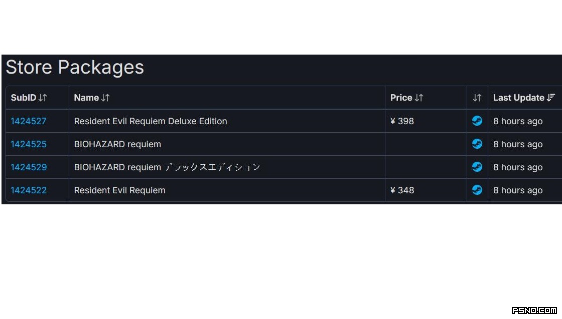Click BIOHAZARD requiem デラックスエディション name

(167, 167)
